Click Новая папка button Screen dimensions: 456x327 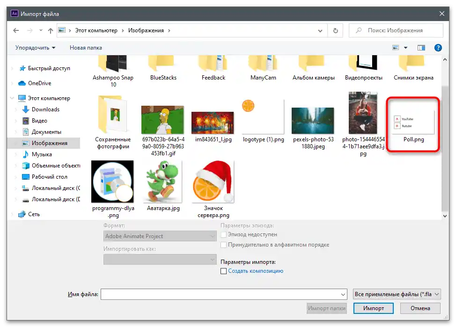click(86, 48)
